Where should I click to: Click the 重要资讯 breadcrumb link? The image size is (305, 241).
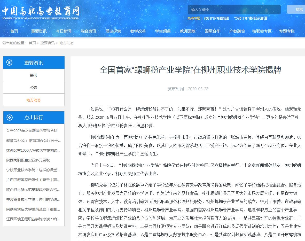coord(48,43)
